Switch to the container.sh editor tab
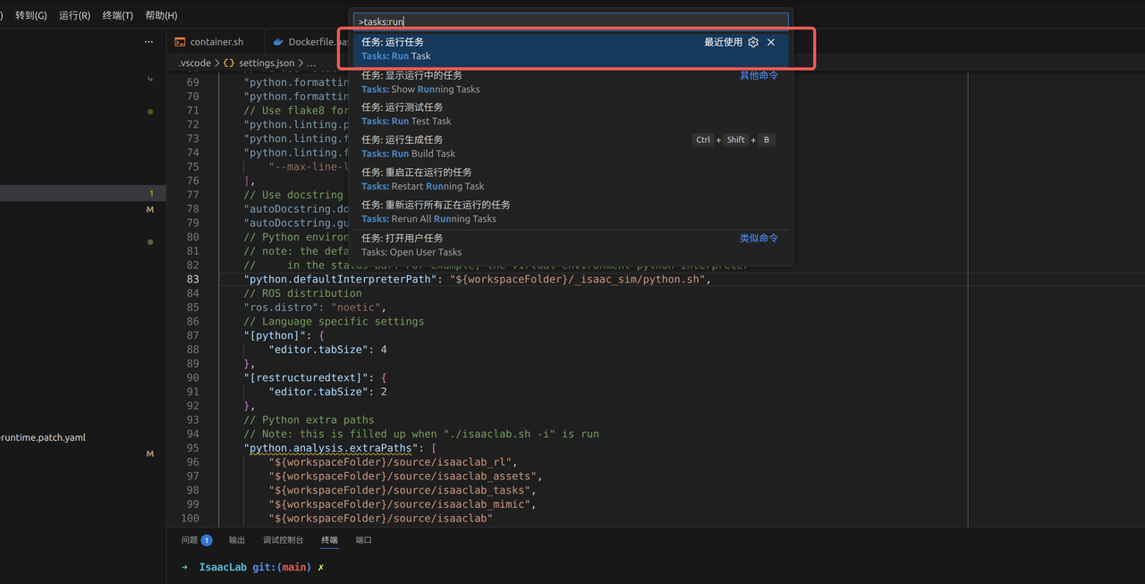The width and height of the screenshot is (1145, 584). tap(216, 42)
